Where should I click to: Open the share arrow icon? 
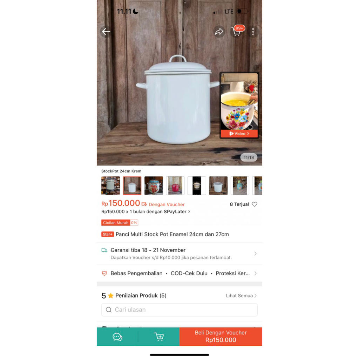219,32
